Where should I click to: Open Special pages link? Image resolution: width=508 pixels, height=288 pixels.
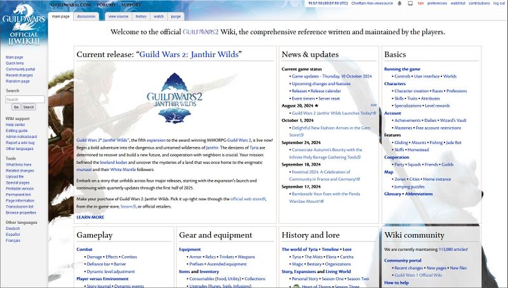pyautogui.click(x=18, y=182)
